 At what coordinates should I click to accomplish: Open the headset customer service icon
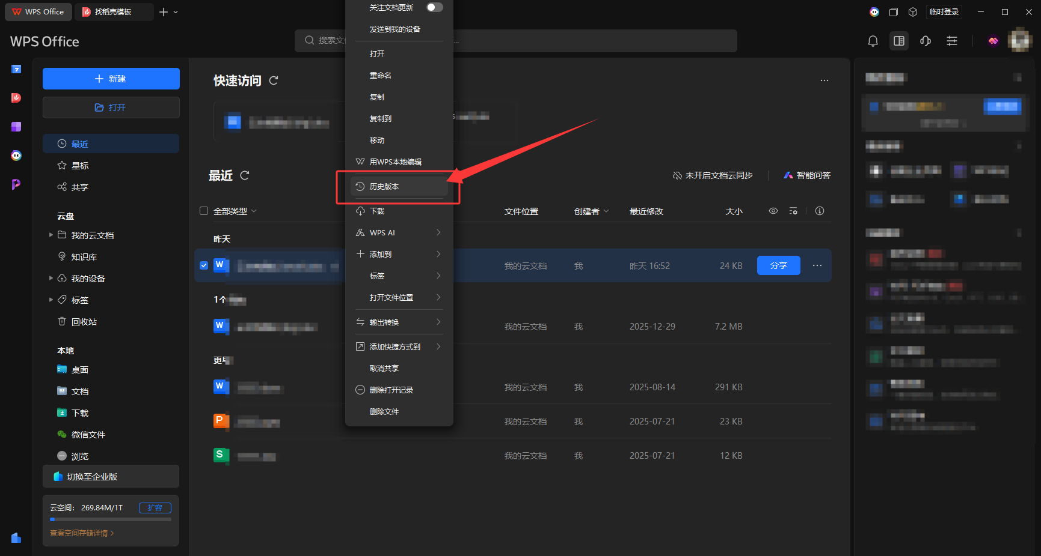(x=925, y=41)
